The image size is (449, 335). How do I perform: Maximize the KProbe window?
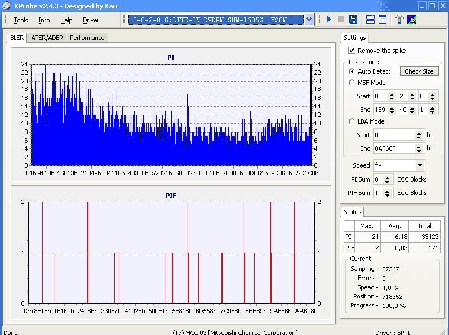pos(433,6)
